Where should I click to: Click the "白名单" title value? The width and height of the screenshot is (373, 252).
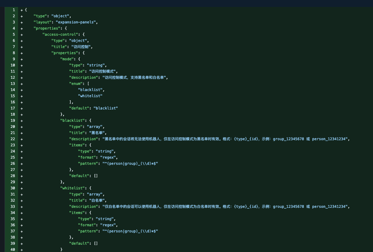point(96,200)
